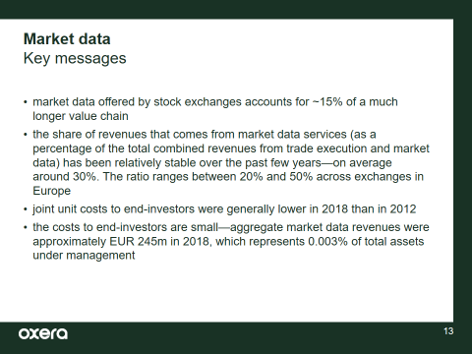Screen dimensions: 472x354
Task: Click the first bullet about stock exchanges
Action: [215, 109]
